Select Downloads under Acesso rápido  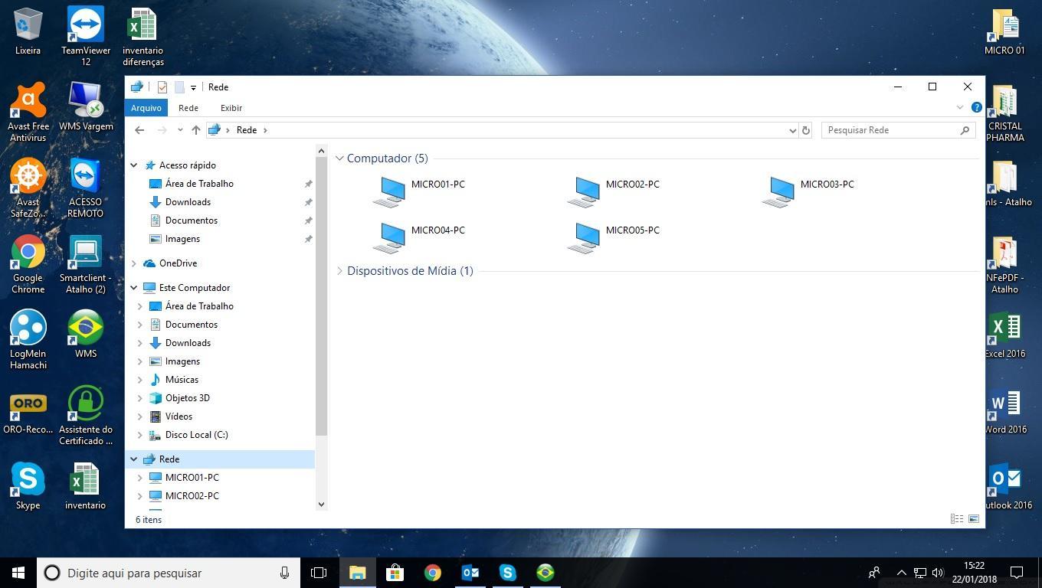click(188, 202)
